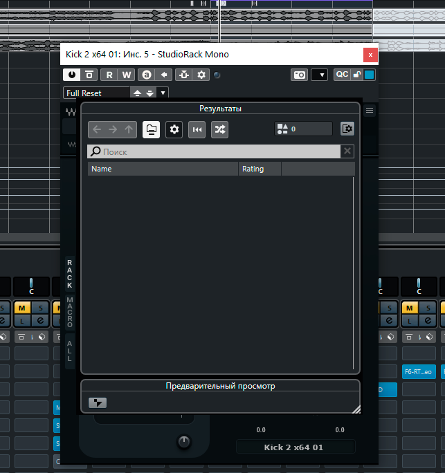Open the preset management dropdown arrow
Image resolution: width=445 pixels, height=473 pixels.
pyautogui.click(x=163, y=93)
